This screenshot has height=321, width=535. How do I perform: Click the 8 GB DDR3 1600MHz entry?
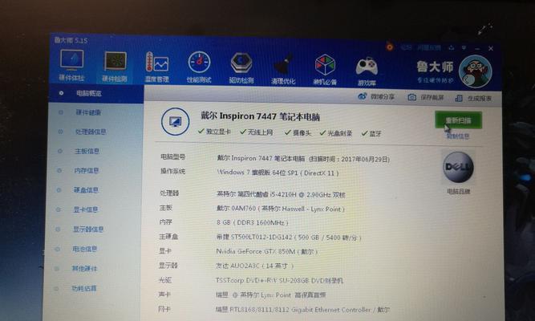pos(253,222)
